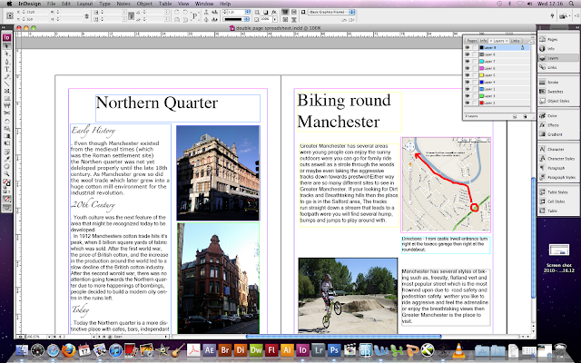Delete selected layer with trash icon
Screen dimensions: 581x363
[525, 116]
